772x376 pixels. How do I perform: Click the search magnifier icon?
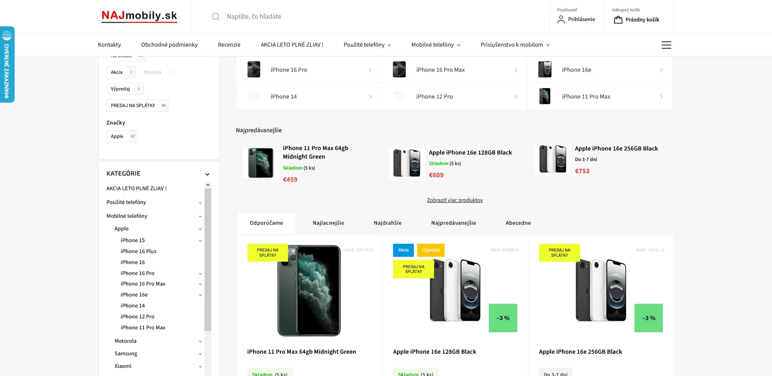coord(216,17)
